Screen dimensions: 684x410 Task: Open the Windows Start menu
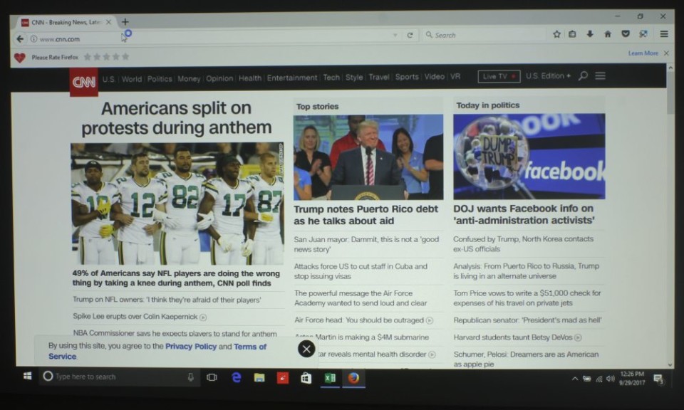pos(28,376)
